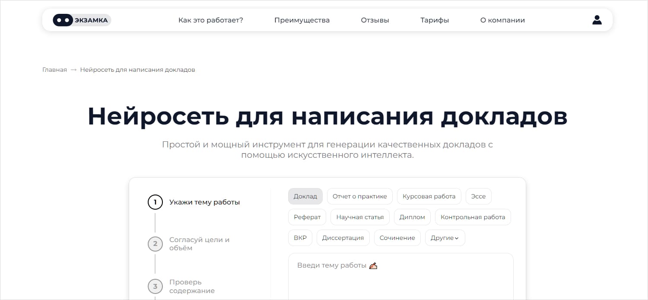The image size is (648, 300).
Task: Select the 'Курсовая работа' work type
Action: coord(429,196)
